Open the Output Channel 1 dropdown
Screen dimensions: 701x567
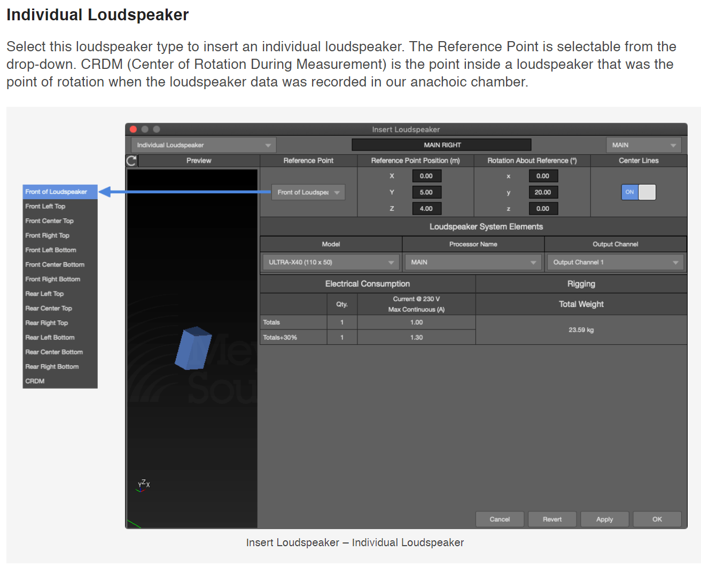pyautogui.click(x=616, y=262)
